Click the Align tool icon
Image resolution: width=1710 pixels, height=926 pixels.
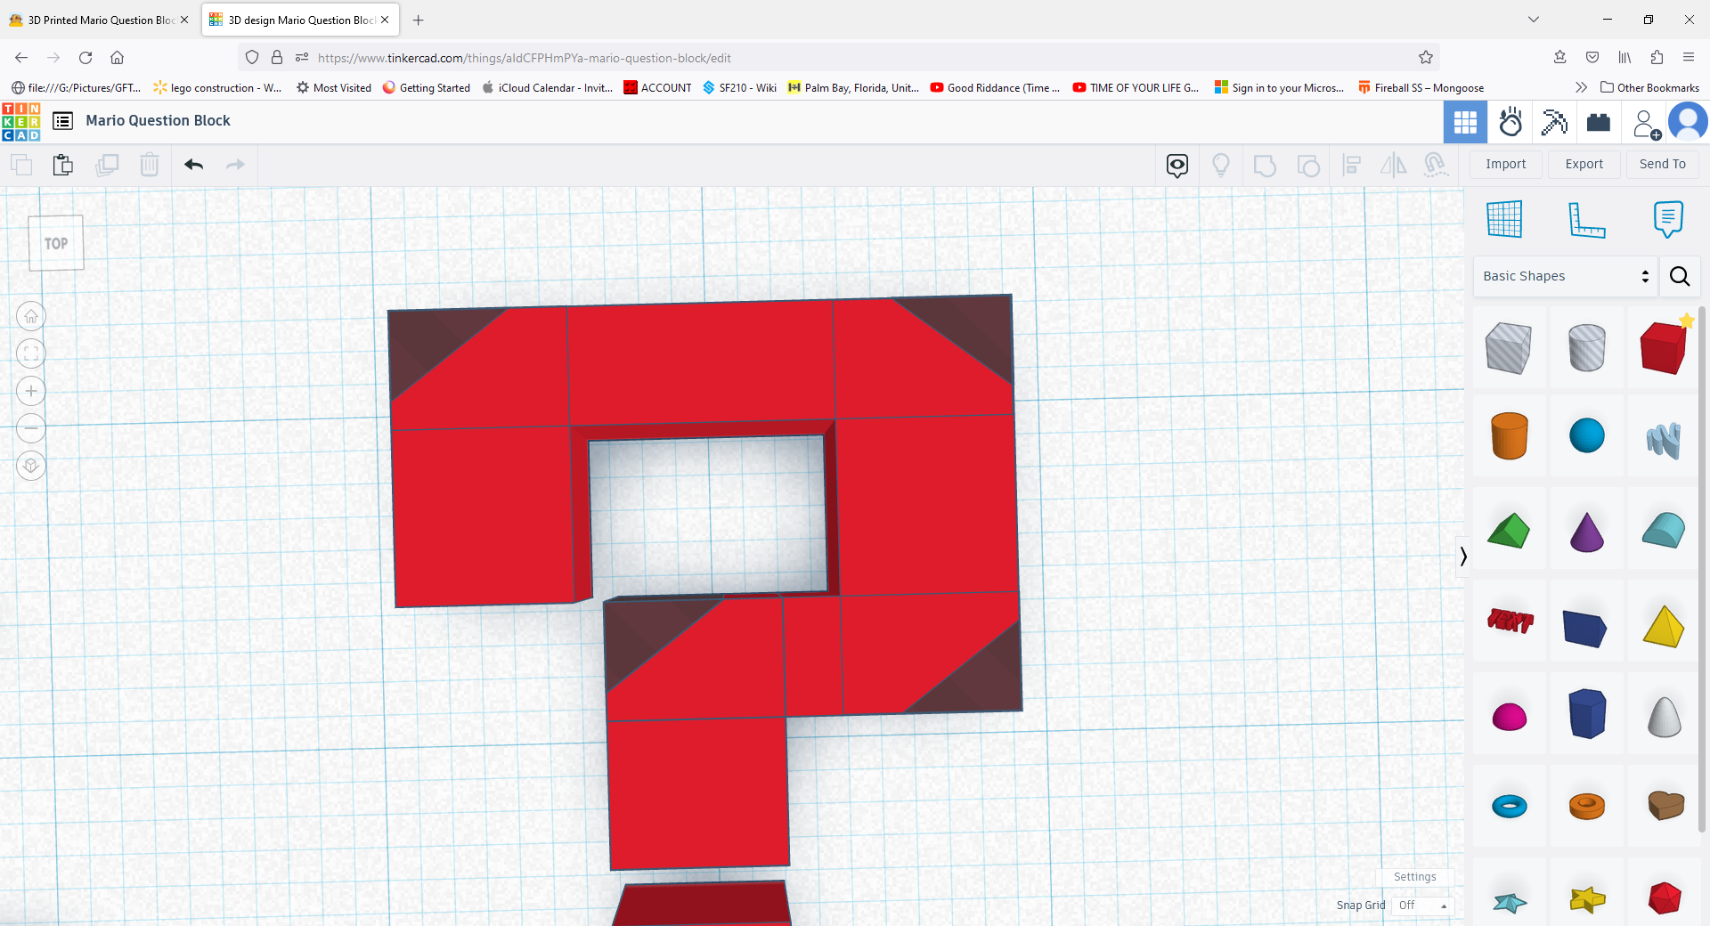point(1351,165)
